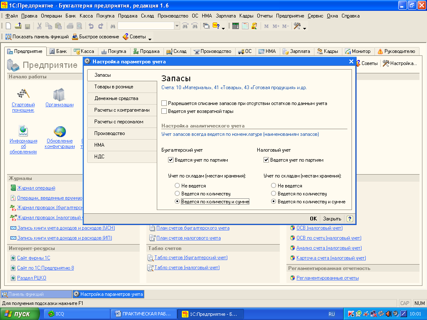
Task: Open the Журнал операций link
Action: coord(36,188)
